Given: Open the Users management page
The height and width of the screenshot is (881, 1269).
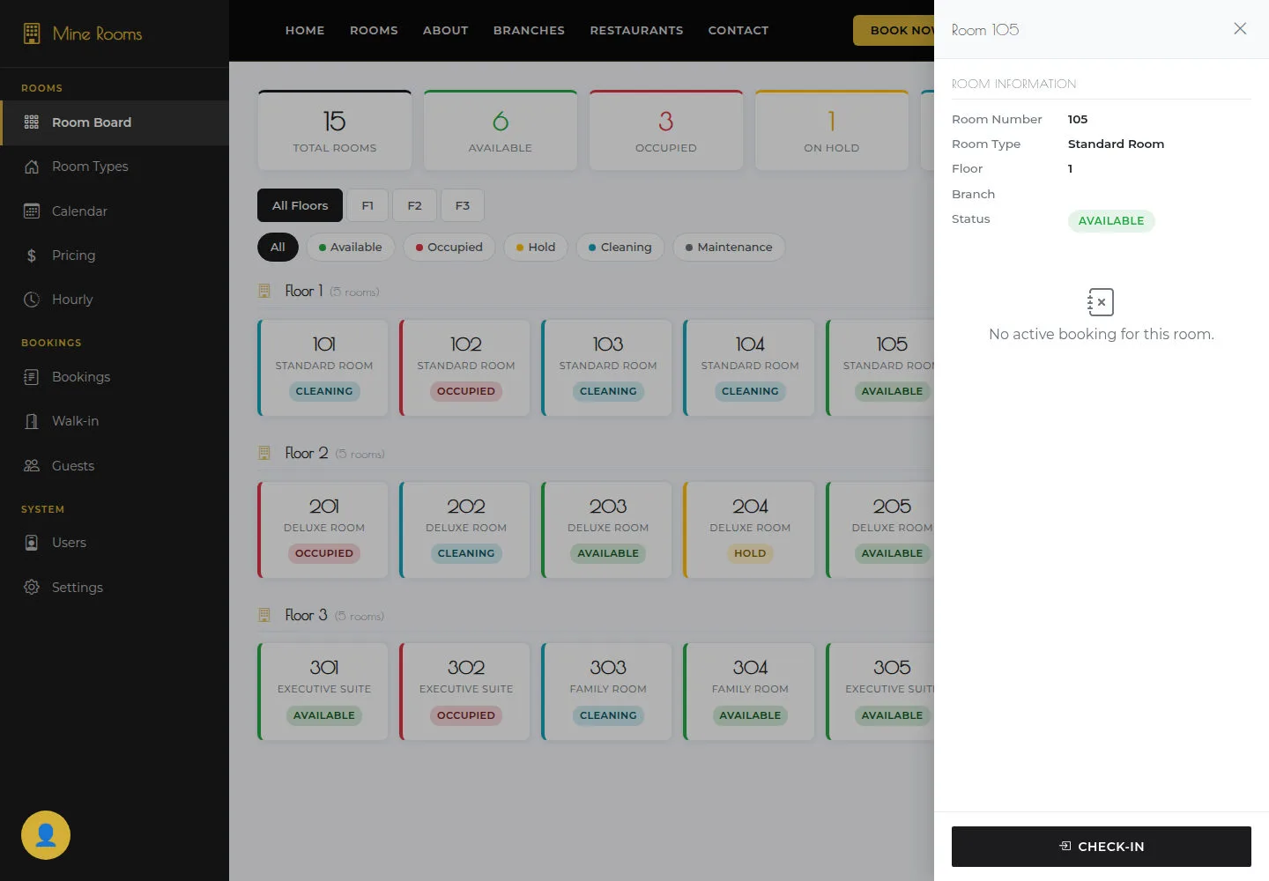Looking at the screenshot, I should click(115, 543).
